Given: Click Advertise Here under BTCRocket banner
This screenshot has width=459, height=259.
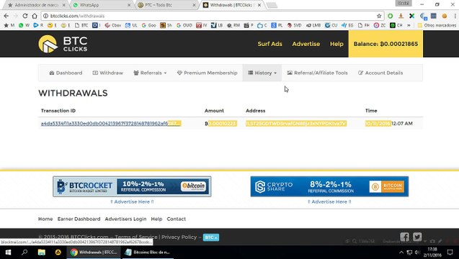Looking at the screenshot, I should click(x=132, y=201).
